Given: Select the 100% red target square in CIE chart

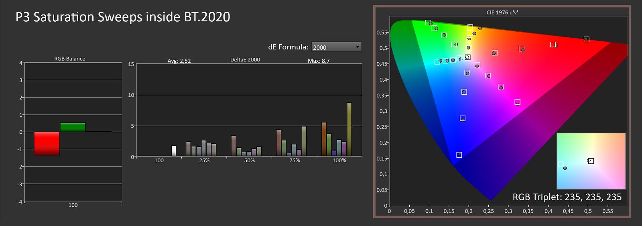Looking at the screenshot, I should (587, 39).
